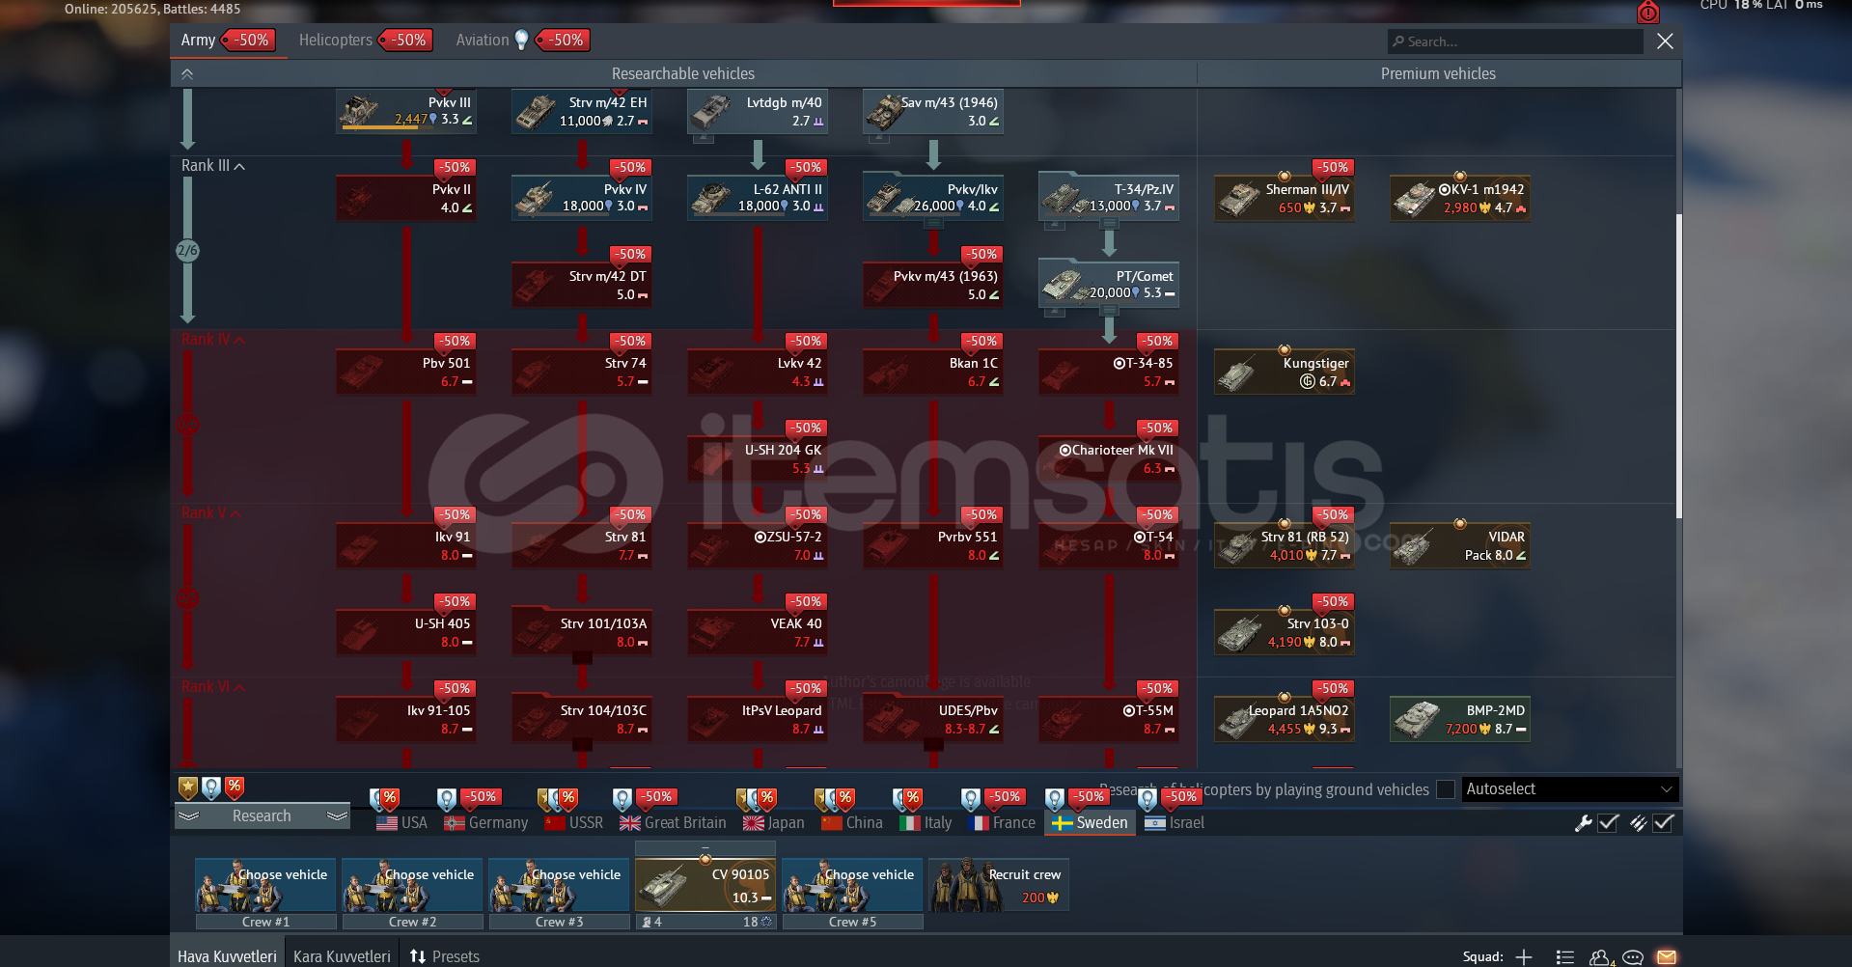Image resolution: width=1852 pixels, height=967 pixels.
Task: Select the locked Pbv 501 vehicle
Action: 406,372
